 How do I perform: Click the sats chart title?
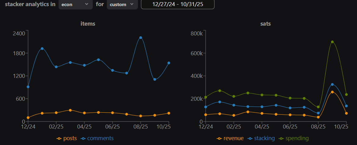coord(265,24)
